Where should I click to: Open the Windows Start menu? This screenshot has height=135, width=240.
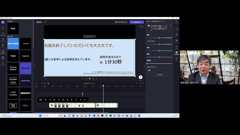point(40,116)
